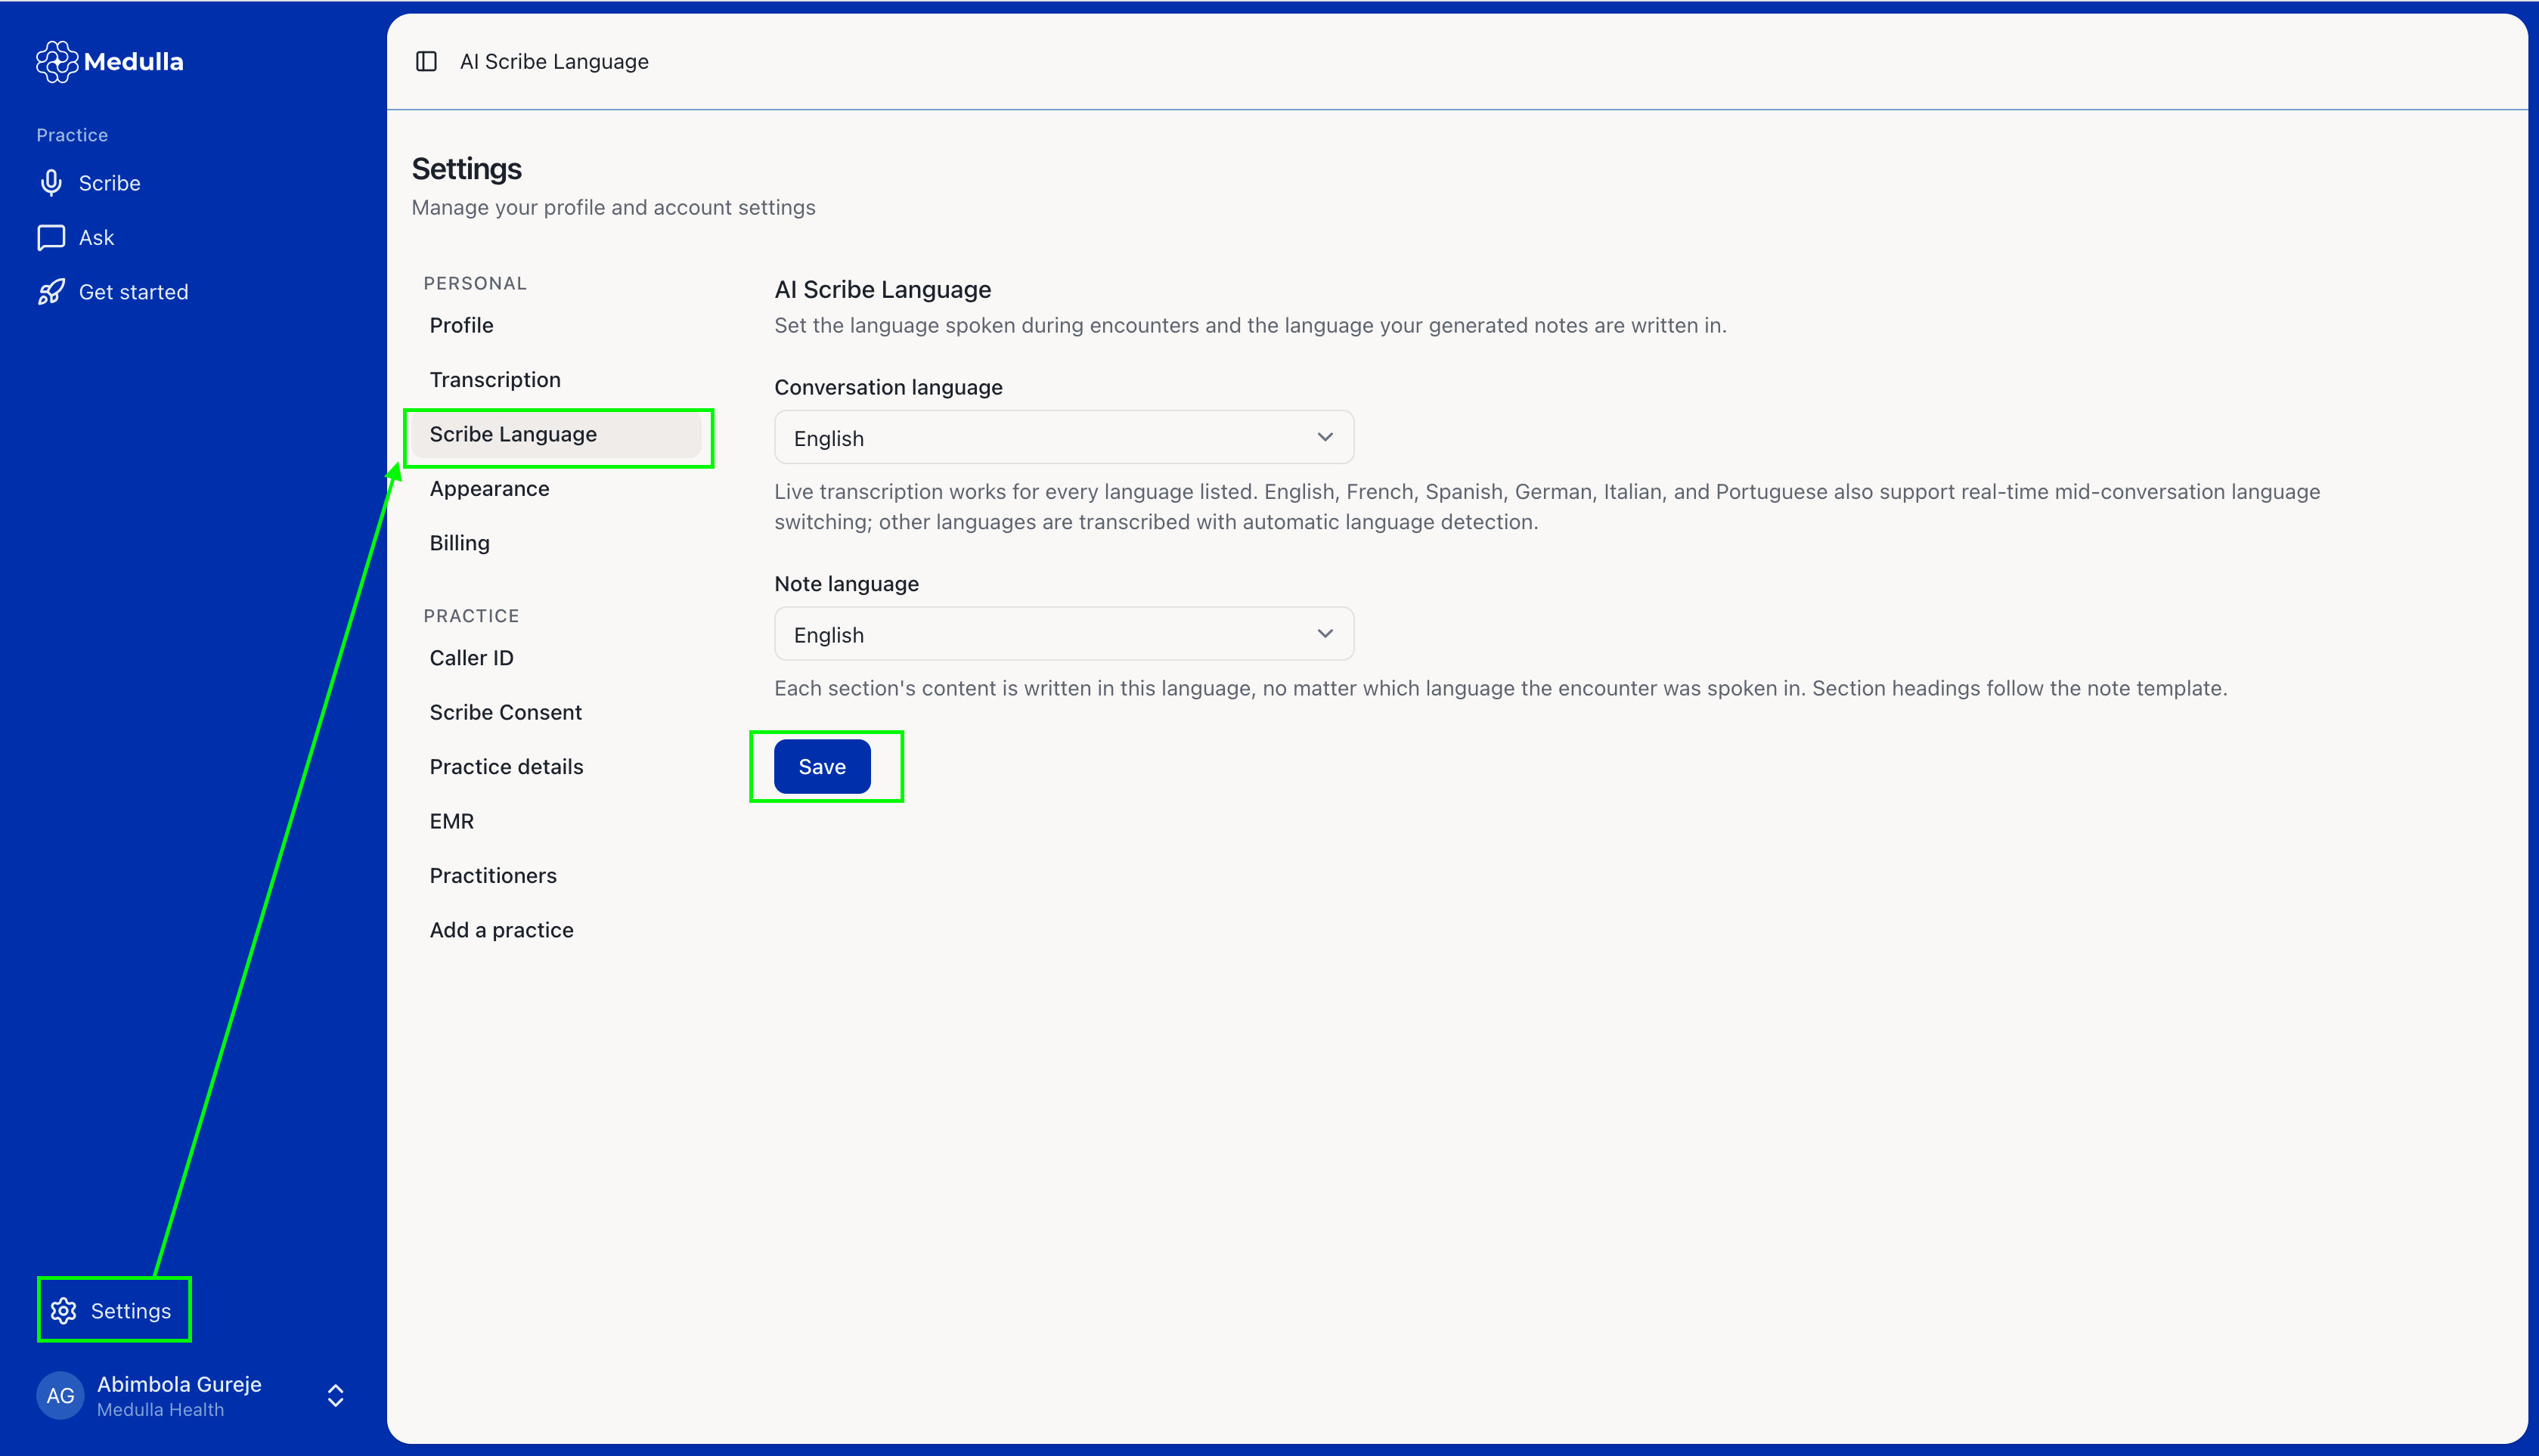
Task: Click the Abimbola Gureje account name
Action: coord(179,1384)
